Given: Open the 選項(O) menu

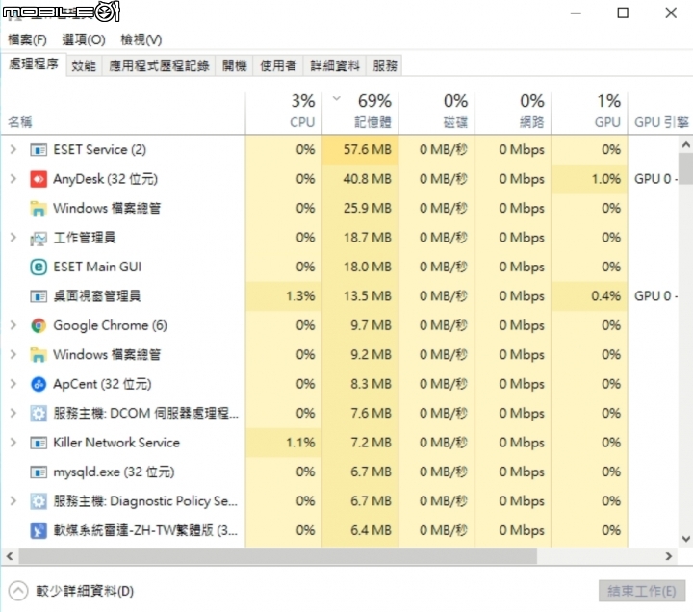Looking at the screenshot, I should click(x=84, y=39).
